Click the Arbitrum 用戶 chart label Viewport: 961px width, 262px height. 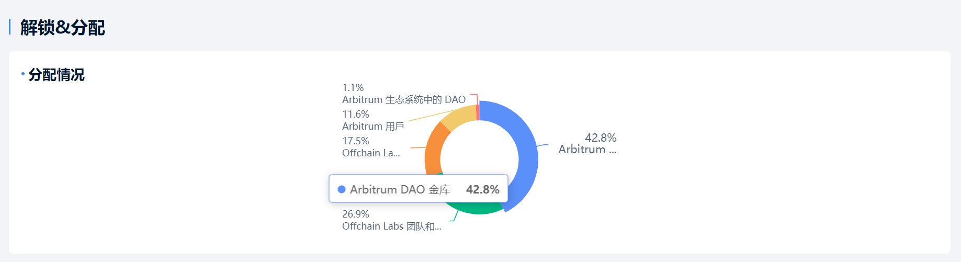(373, 127)
